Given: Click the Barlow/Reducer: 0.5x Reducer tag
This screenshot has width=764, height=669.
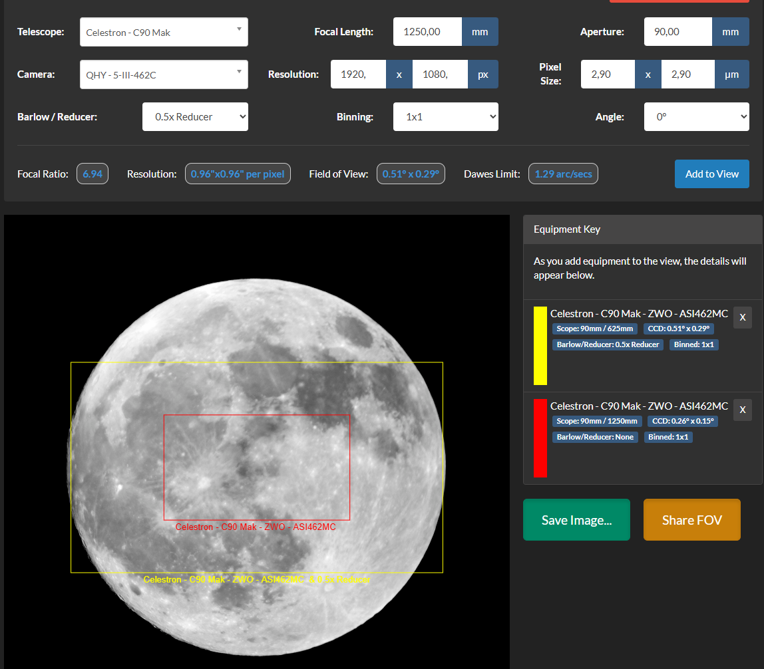Looking at the screenshot, I should tap(608, 344).
